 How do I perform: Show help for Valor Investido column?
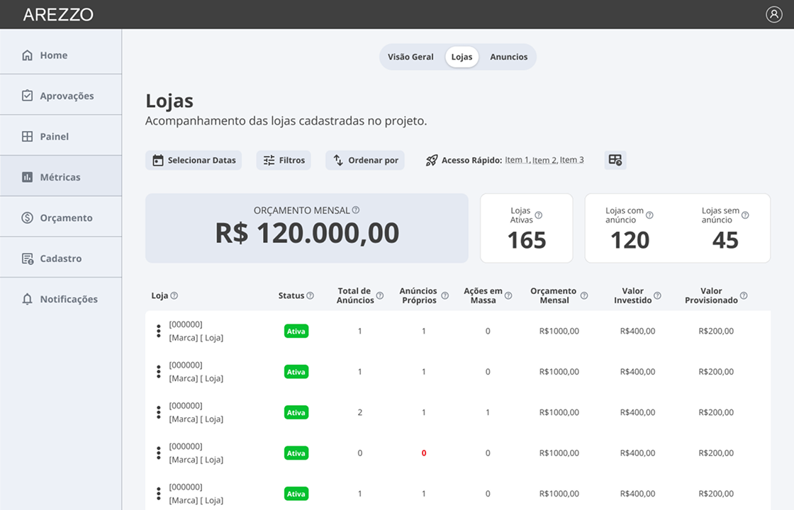[x=657, y=295]
